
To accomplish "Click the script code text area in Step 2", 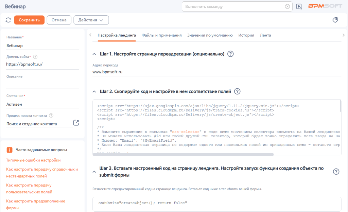I will [217, 127].
